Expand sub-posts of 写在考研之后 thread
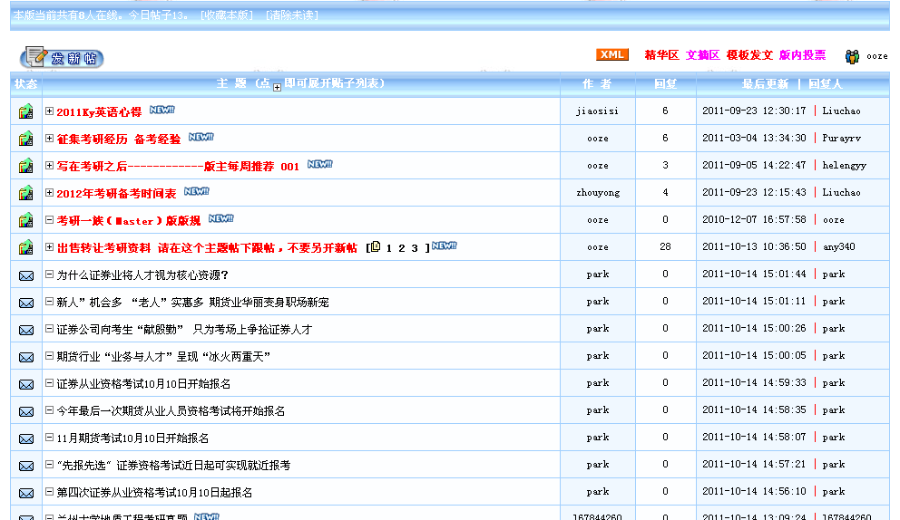The width and height of the screenshot is (900, 520). pos(49,165)
